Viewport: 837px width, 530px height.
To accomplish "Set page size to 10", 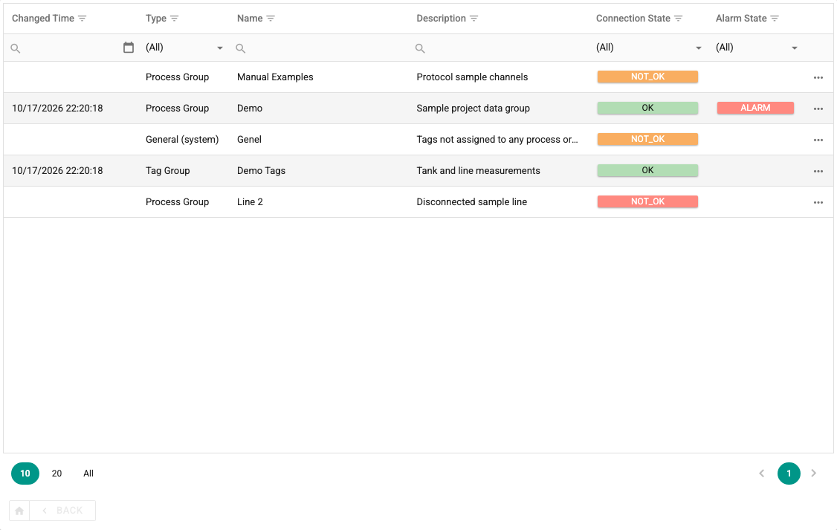I will click(25, 474).
